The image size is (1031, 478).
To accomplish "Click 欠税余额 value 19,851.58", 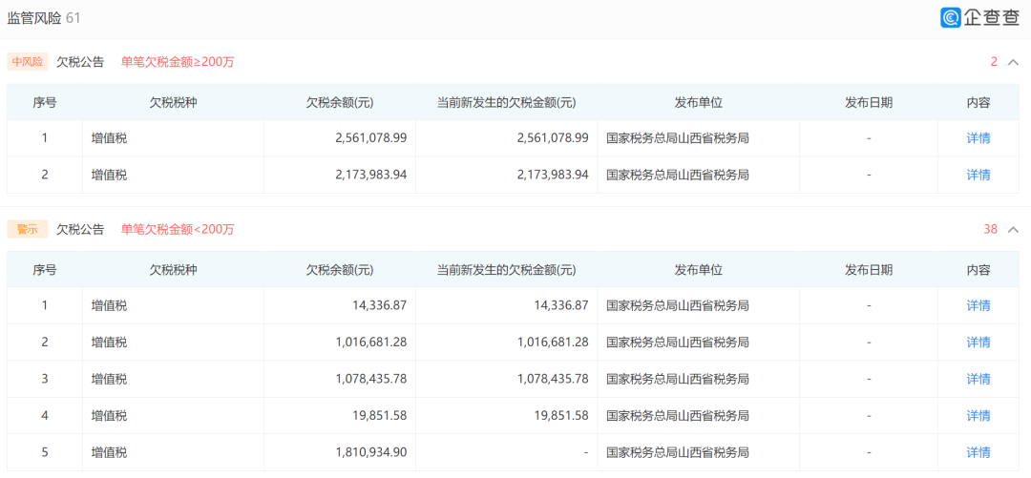I will 379,416.
